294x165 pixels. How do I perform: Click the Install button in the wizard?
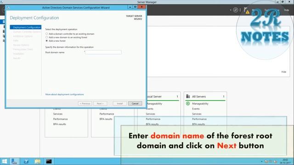[x=120, y=104]
